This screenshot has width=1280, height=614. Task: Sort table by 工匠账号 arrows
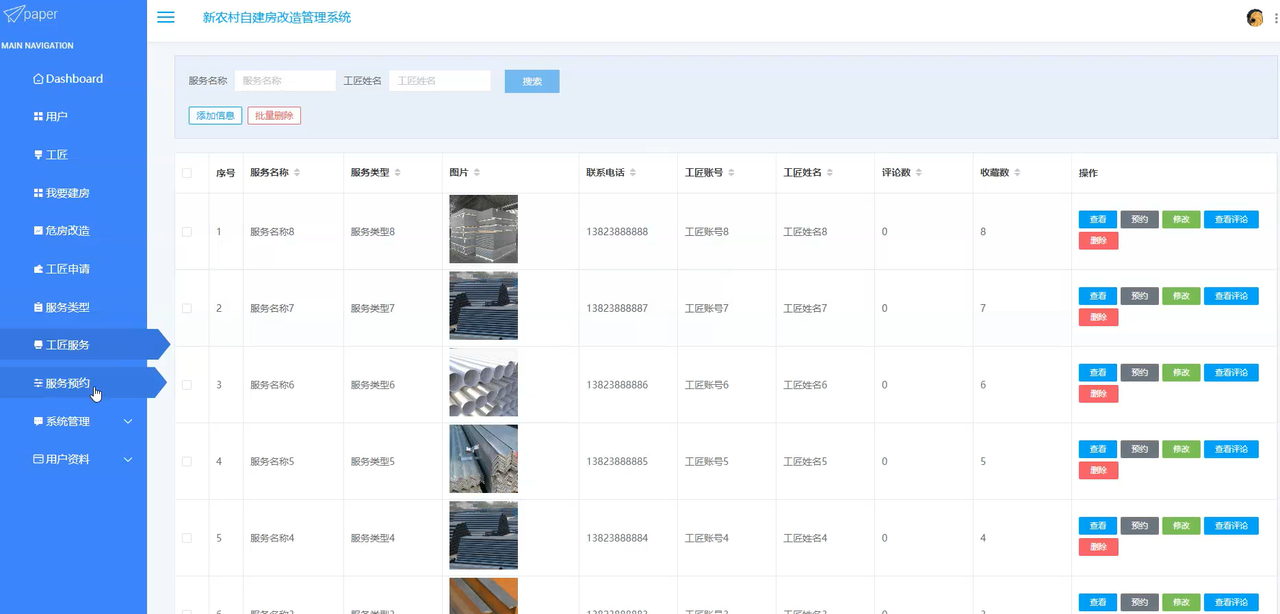pyautogui.click(x=731, y=173)
